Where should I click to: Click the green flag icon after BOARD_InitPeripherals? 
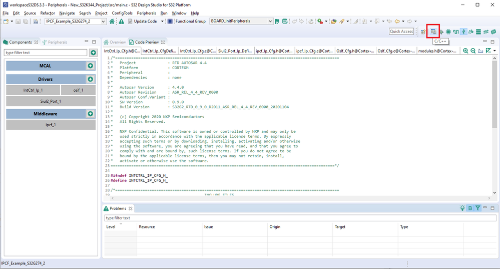(x=277, y=22)
